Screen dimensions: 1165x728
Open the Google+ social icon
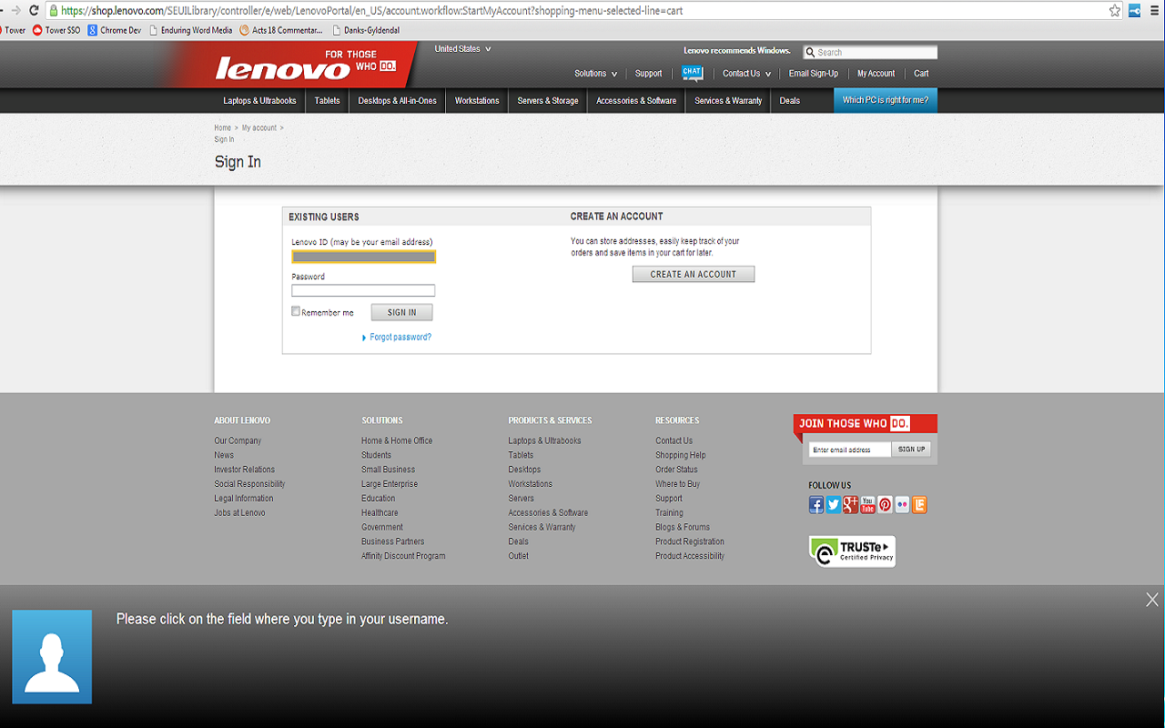(x=850, y=505)
